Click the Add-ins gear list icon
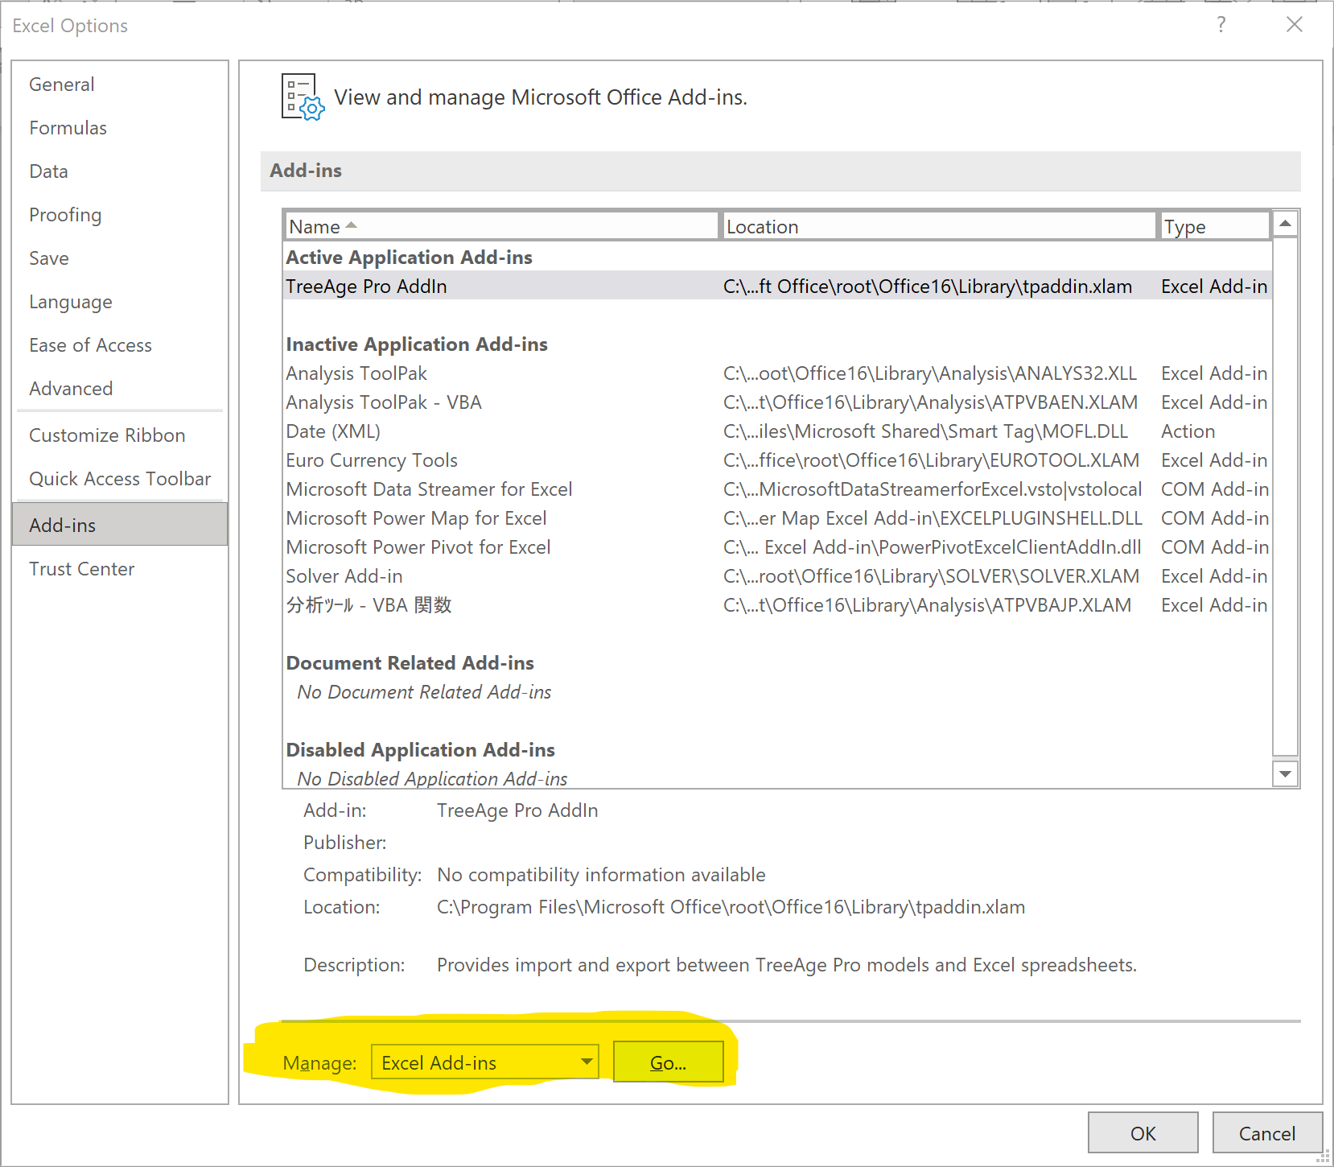Image resolution: width=1334 pixels, height=1167 pixels. 302,97
